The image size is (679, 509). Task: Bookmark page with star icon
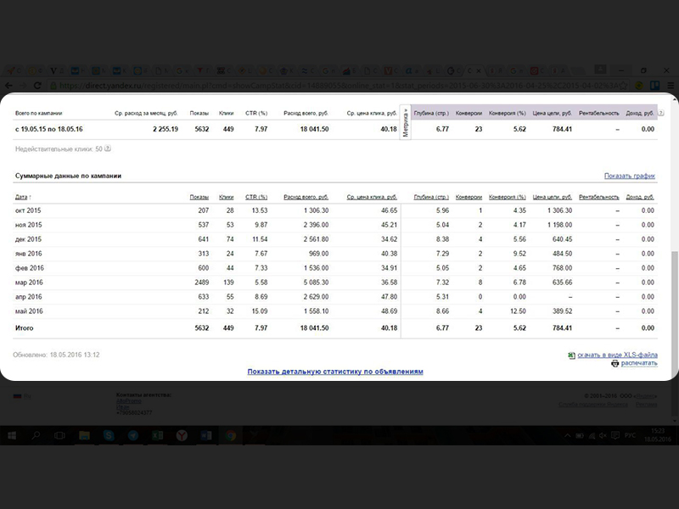[x=624, y=86]
